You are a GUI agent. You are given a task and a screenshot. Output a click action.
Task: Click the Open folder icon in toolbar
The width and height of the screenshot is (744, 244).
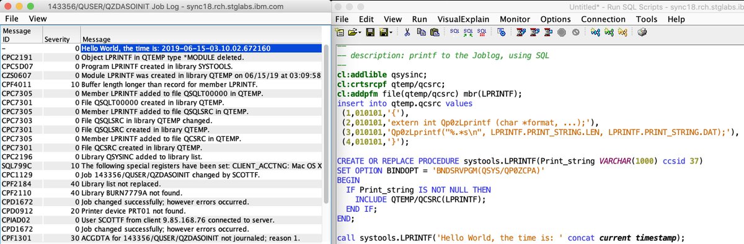(x=353, y=32)
